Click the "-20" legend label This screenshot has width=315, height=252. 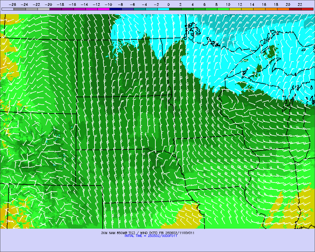point(48,4)
